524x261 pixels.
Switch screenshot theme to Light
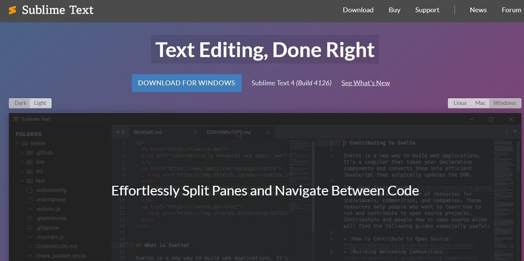(40, 103)
